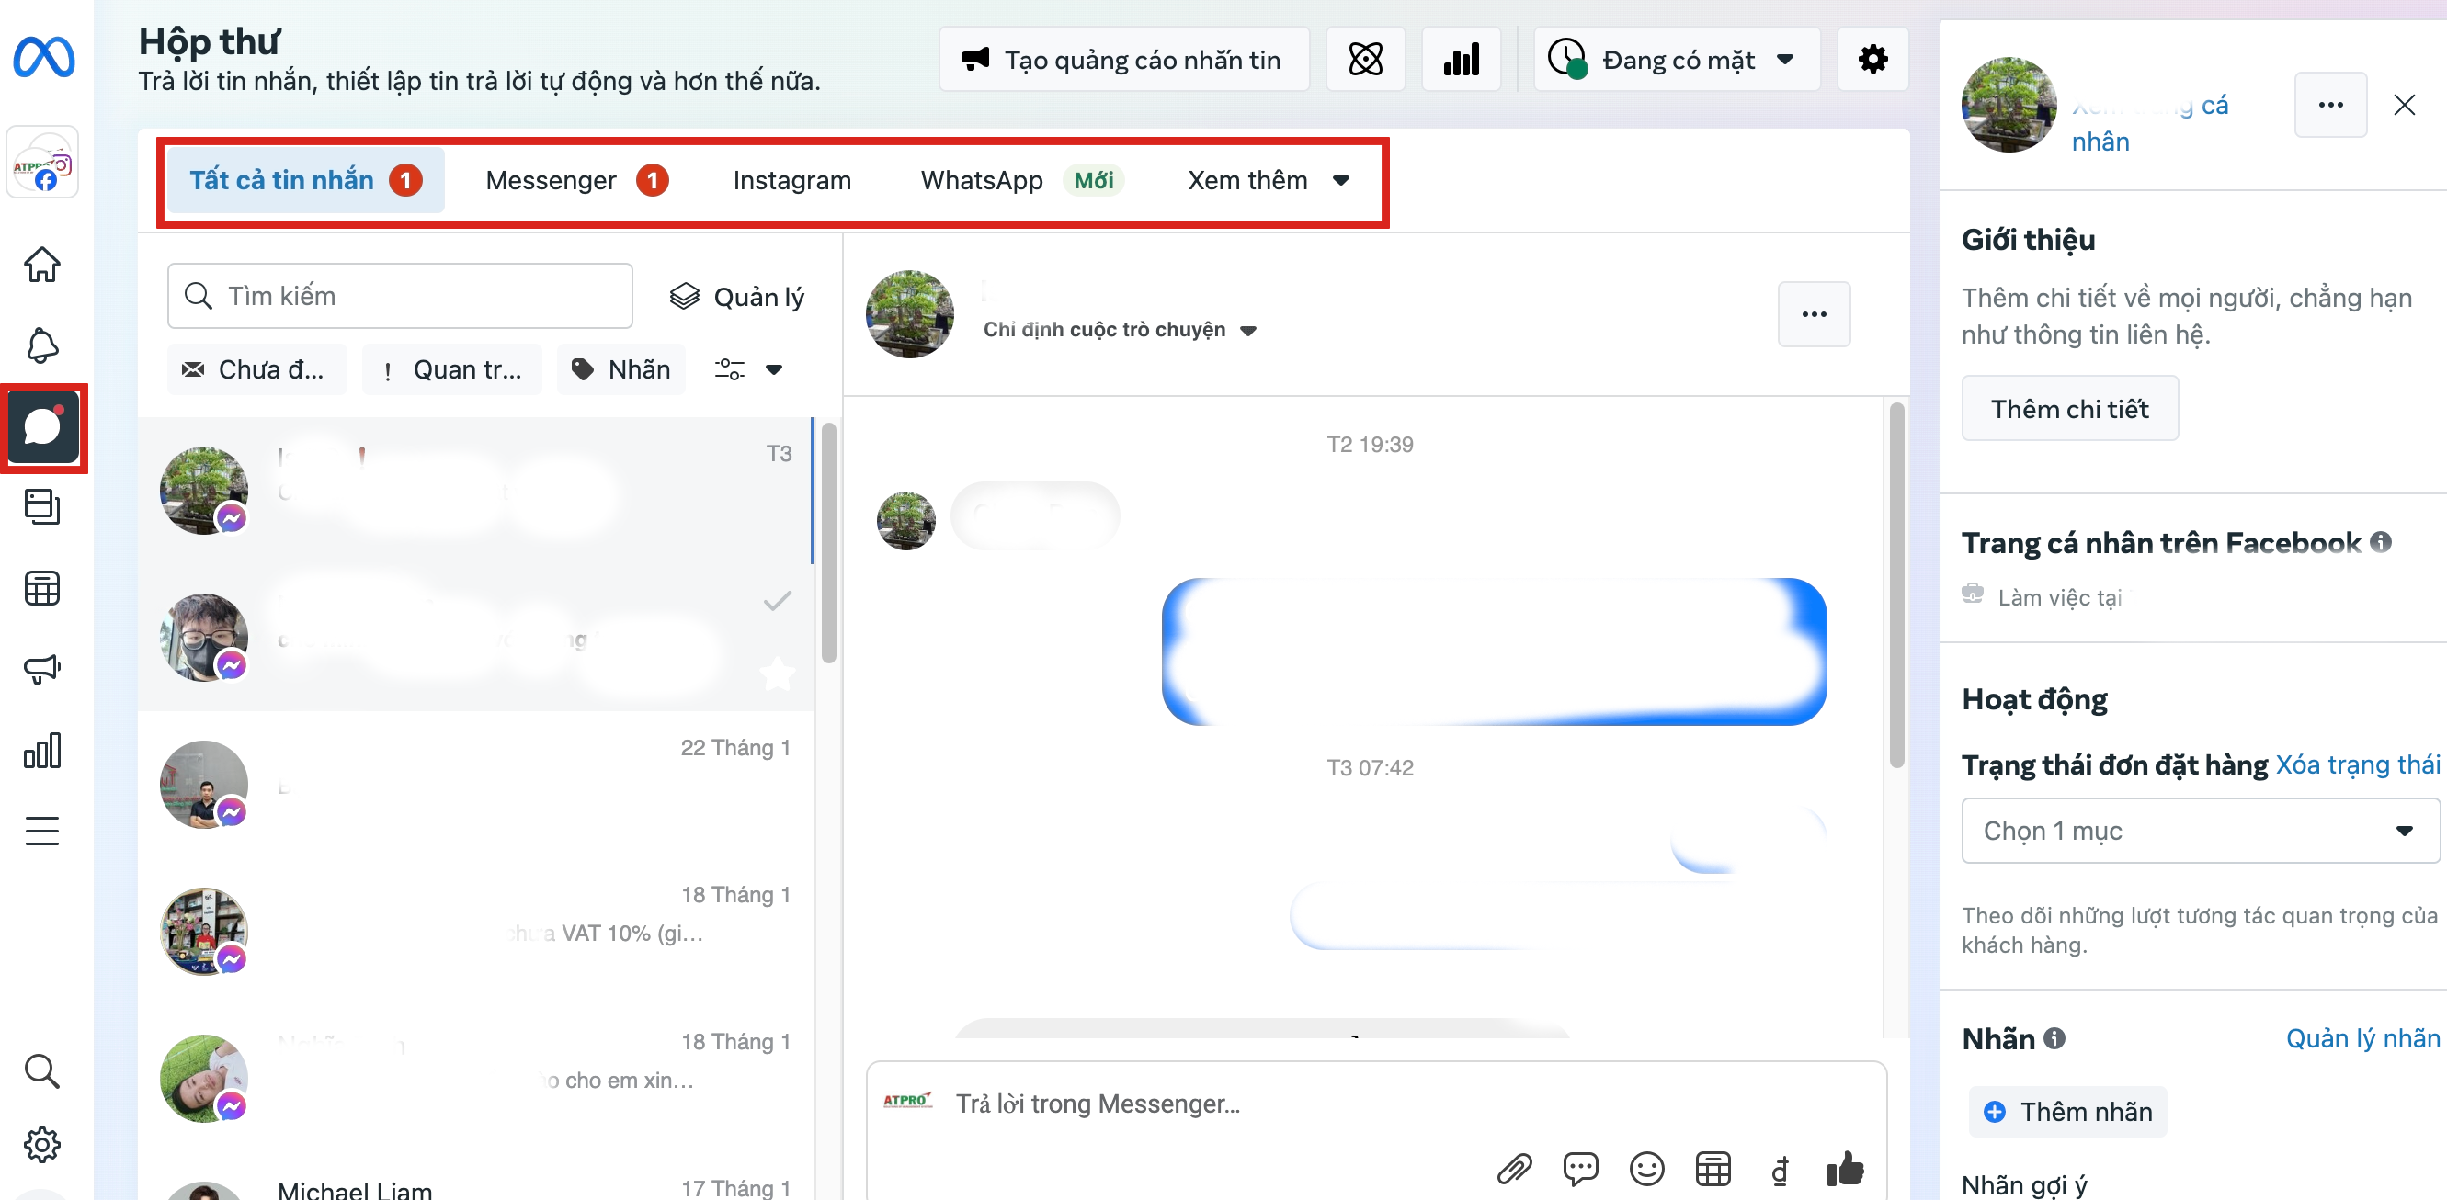2447x1200 pixels.
Task: Open Insights bar chart in sidebar
Action: point(43,750)
